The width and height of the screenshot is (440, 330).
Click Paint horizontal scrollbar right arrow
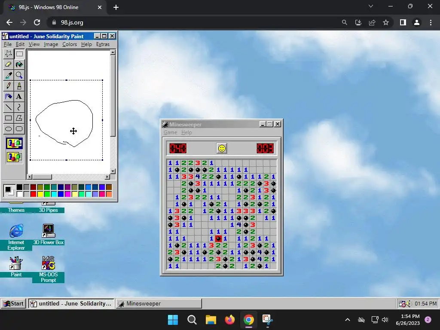pyautogui.click(x=107, y=177)
